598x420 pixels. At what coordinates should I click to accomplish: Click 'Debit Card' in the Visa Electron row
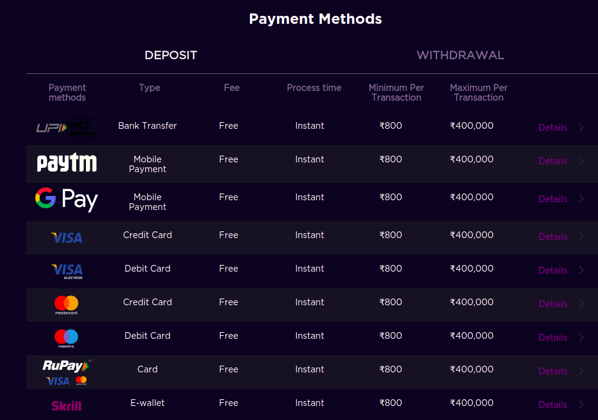pyautogui.click(x=148, y=269)
